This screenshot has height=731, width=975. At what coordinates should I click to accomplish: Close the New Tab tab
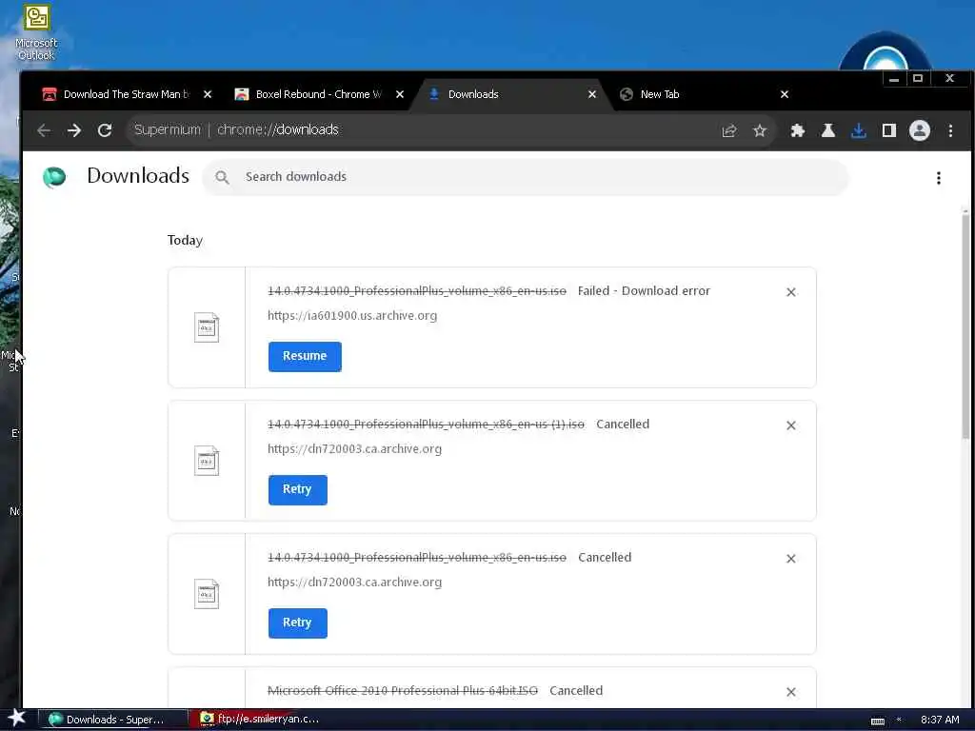[785, 94]
